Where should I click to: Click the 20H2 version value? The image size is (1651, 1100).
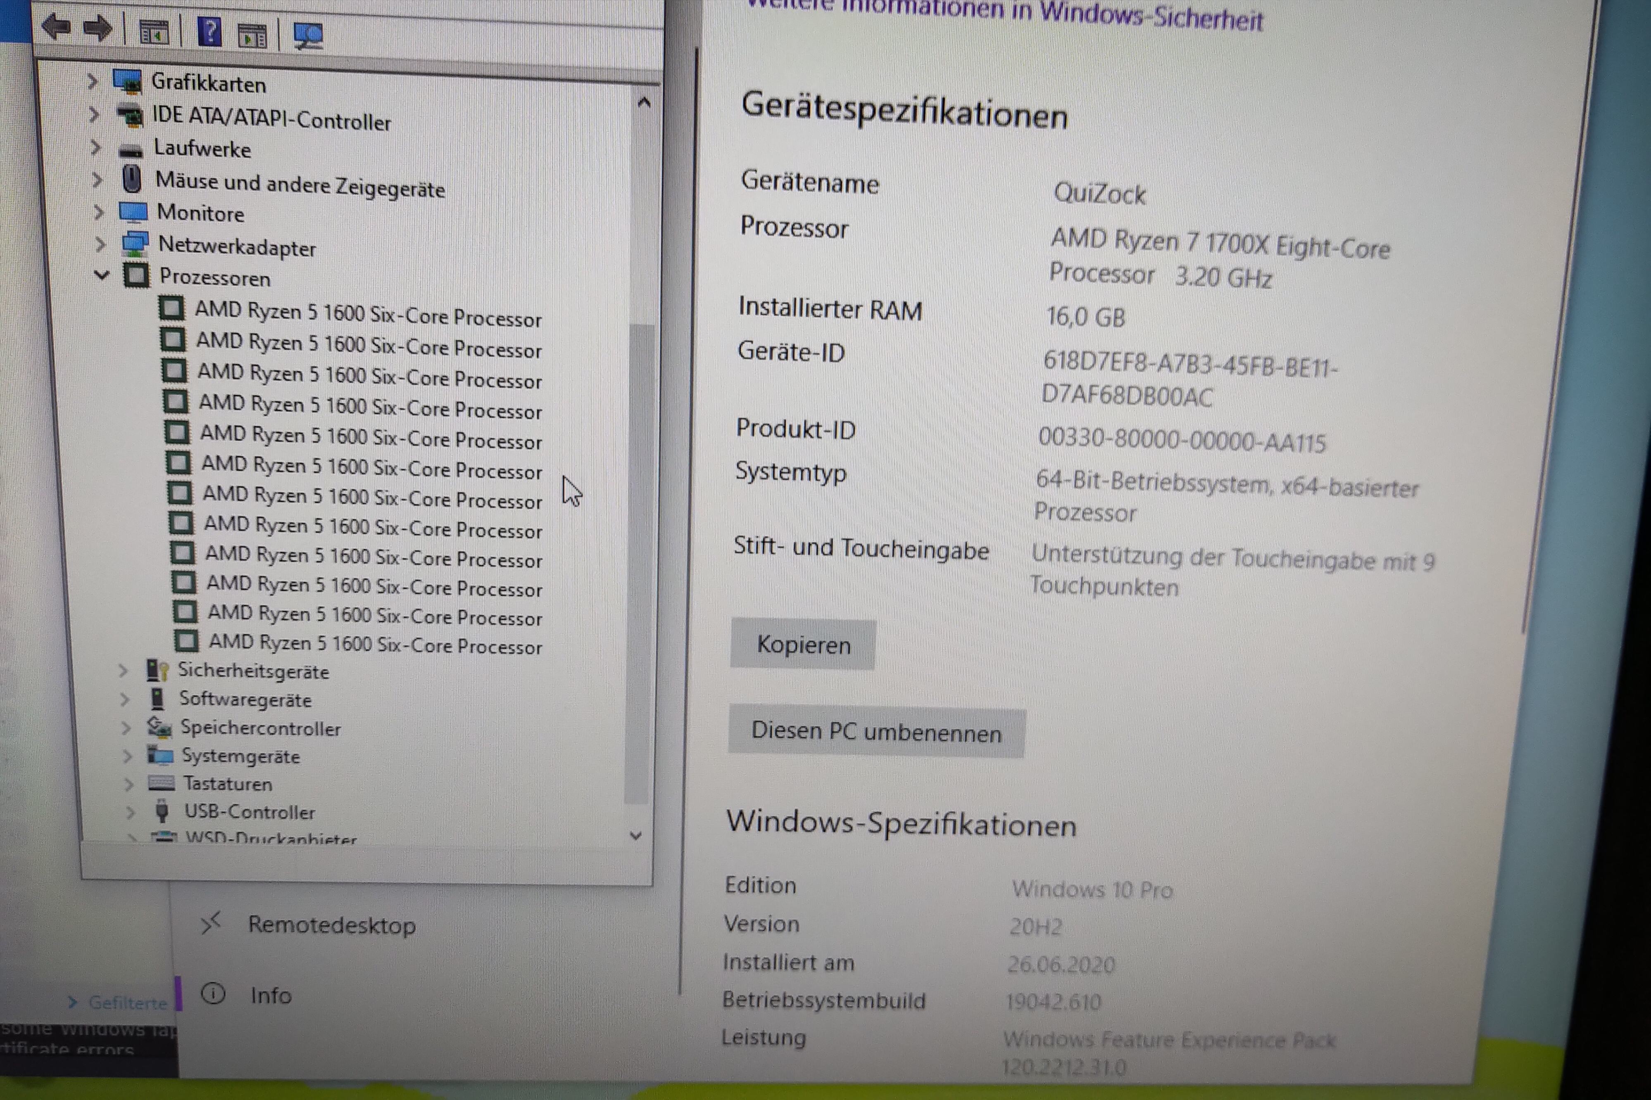point(1035,927)
